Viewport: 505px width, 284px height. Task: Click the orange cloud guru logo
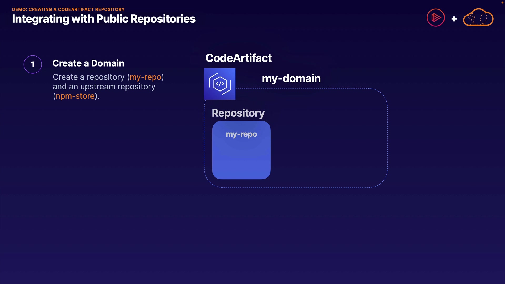478,18
